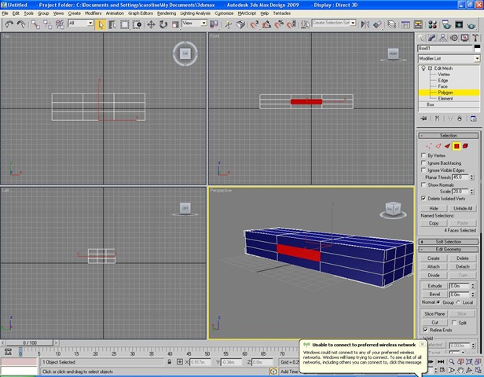Expand the Soft Selection rollout
484x377 pixels.
click(449, 242)
